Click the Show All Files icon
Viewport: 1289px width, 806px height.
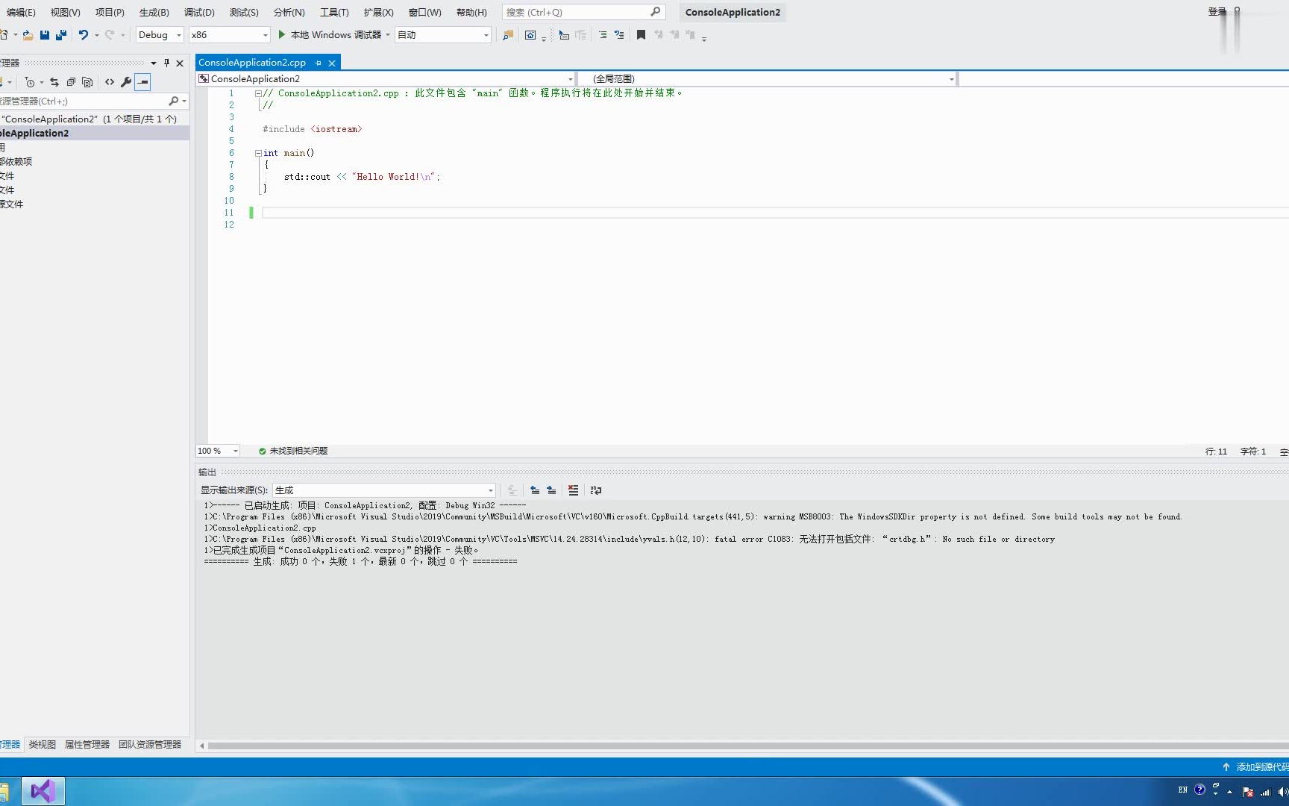coord(87,82)
